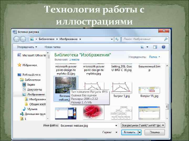Click the Forward navigation arrow button
The image size is (189, 141).
point(23,39)
